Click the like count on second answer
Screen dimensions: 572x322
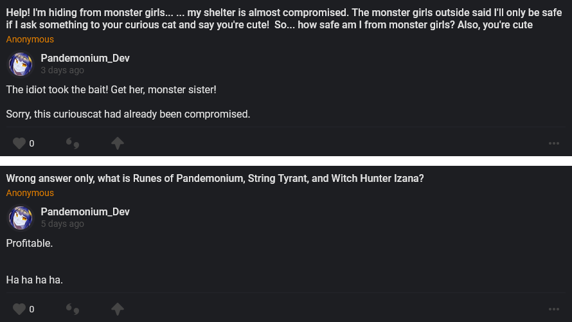click(32, 309)
